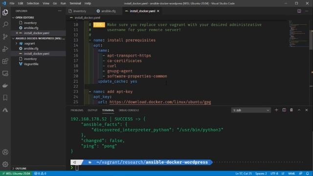Open the Extensions view

(x=5, y=61)
